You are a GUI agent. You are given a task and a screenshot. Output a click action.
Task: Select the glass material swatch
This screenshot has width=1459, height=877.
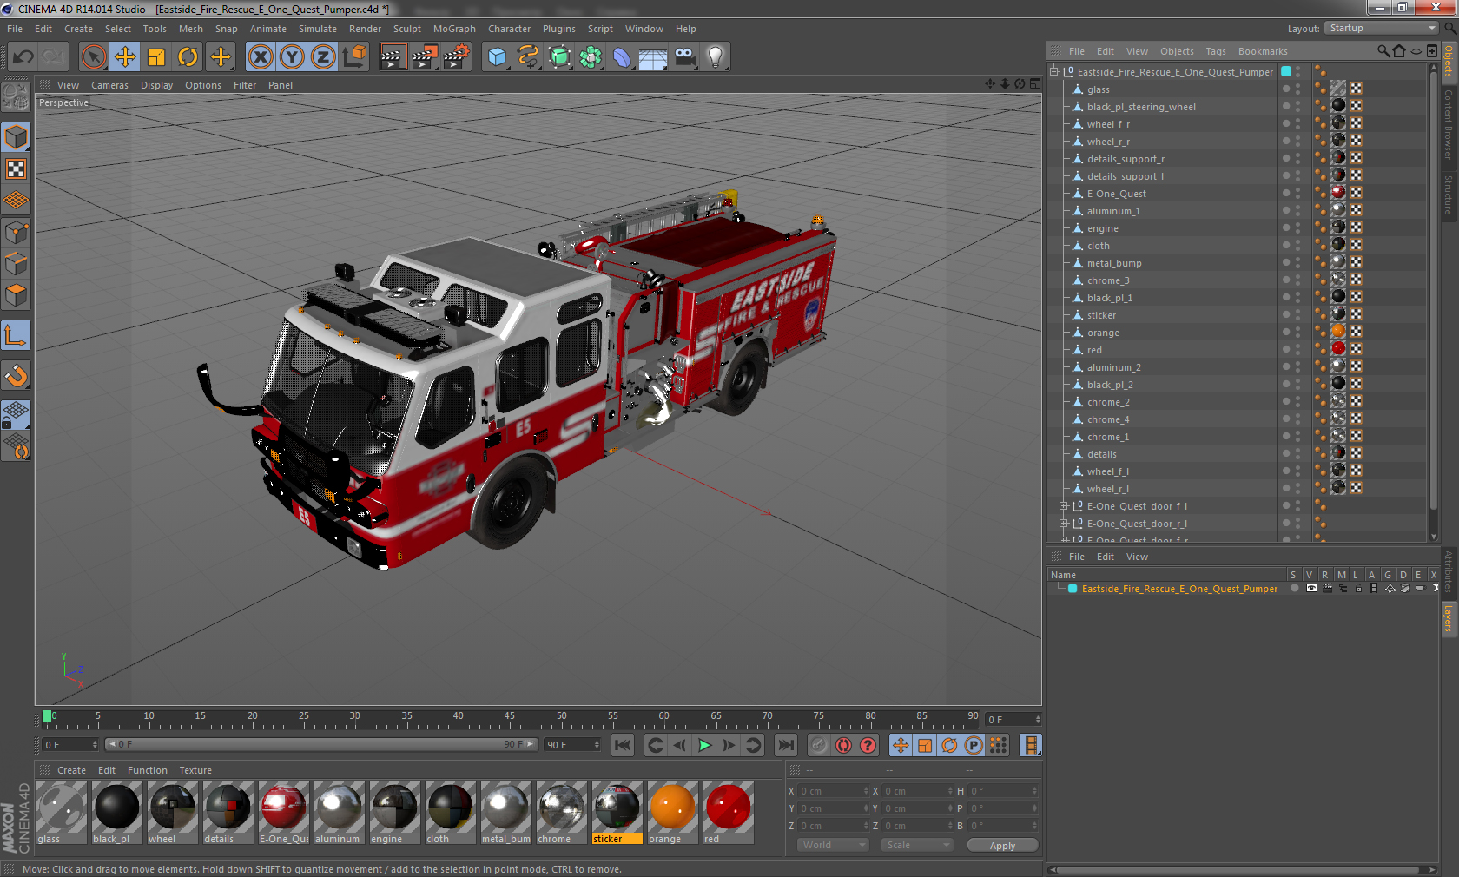[x=63, y=813]
